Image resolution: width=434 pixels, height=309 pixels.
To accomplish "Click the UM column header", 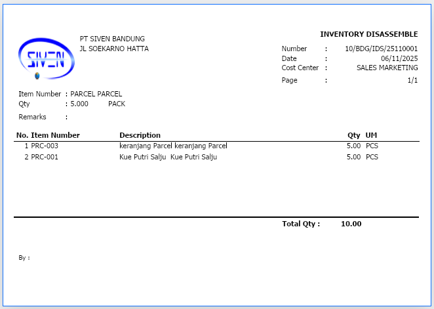I will pos(371,135).
